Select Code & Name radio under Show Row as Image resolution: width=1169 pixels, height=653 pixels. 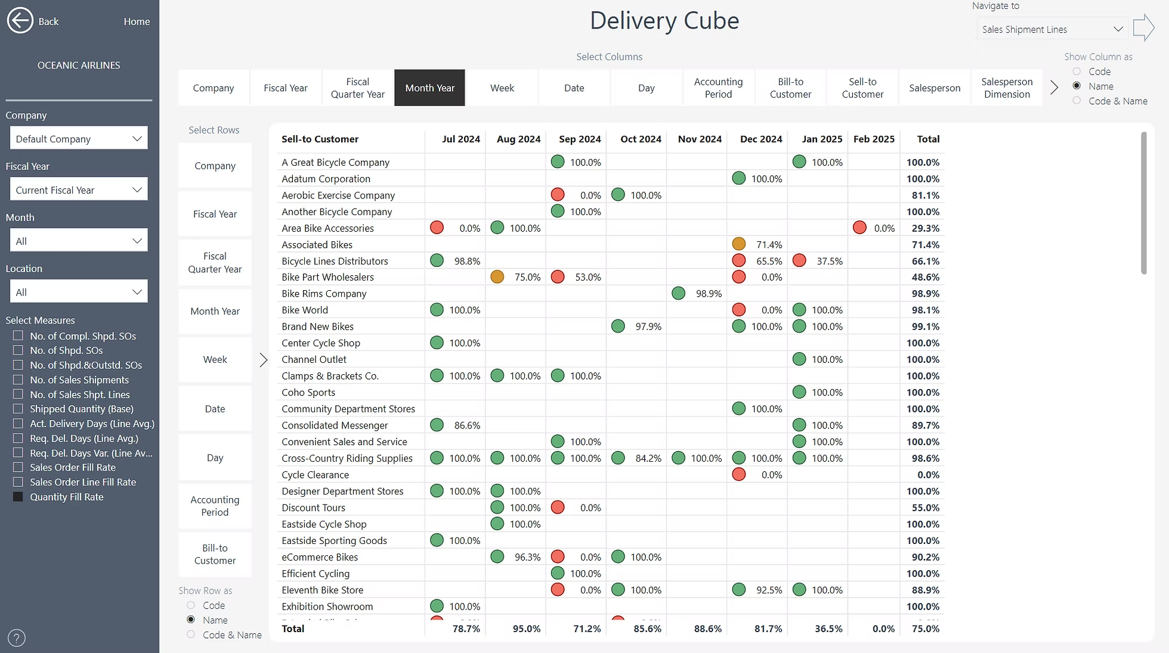[191, 635]
